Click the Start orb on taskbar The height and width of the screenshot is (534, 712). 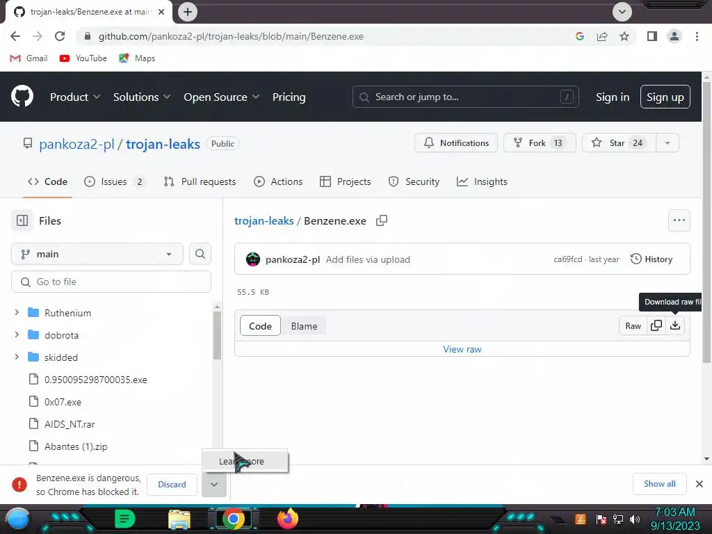(18, 519)
